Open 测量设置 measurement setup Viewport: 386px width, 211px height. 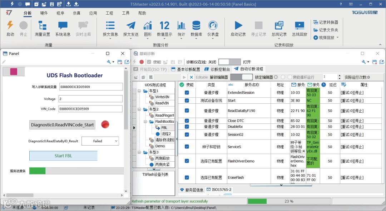42,28
